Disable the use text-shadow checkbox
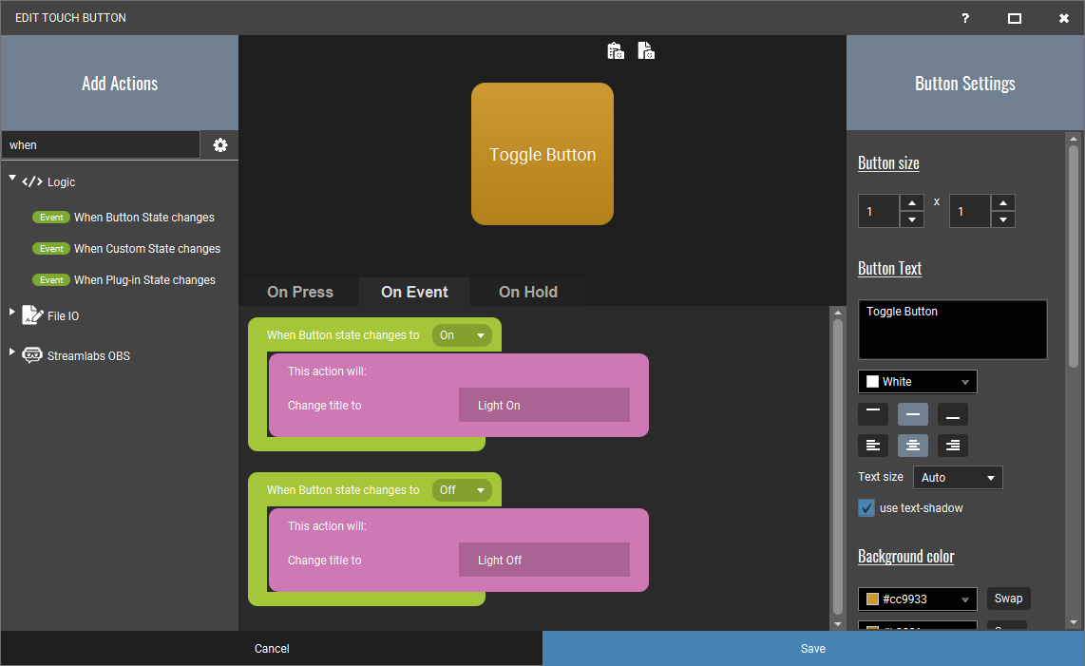 [866, 507]
